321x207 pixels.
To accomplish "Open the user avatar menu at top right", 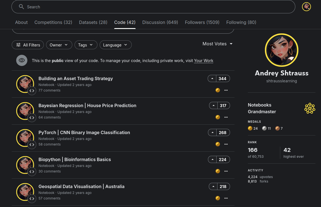I will [306, 7].
